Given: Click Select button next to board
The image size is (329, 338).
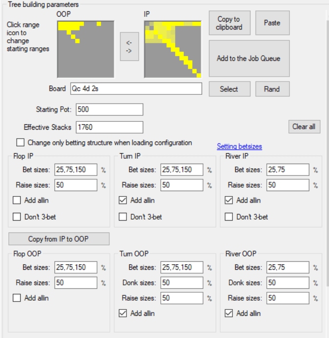Looking at the screenshot, I should (229, 89).
